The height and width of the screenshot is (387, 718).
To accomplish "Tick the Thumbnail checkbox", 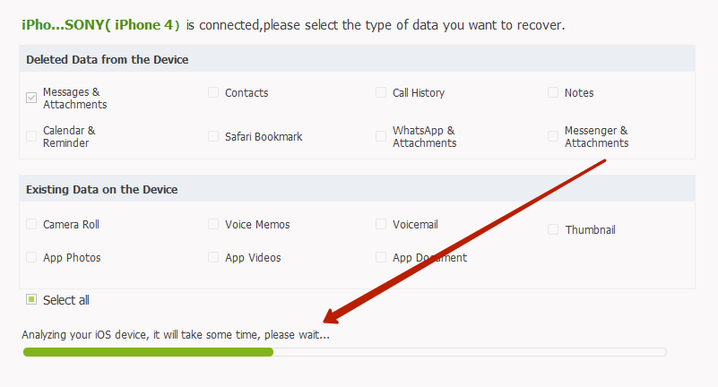I will click(x=553, y=229).
